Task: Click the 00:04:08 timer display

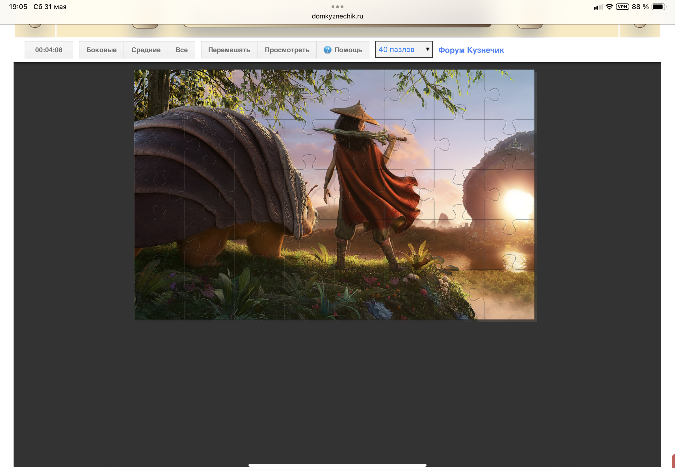Action: pos(49,50)
